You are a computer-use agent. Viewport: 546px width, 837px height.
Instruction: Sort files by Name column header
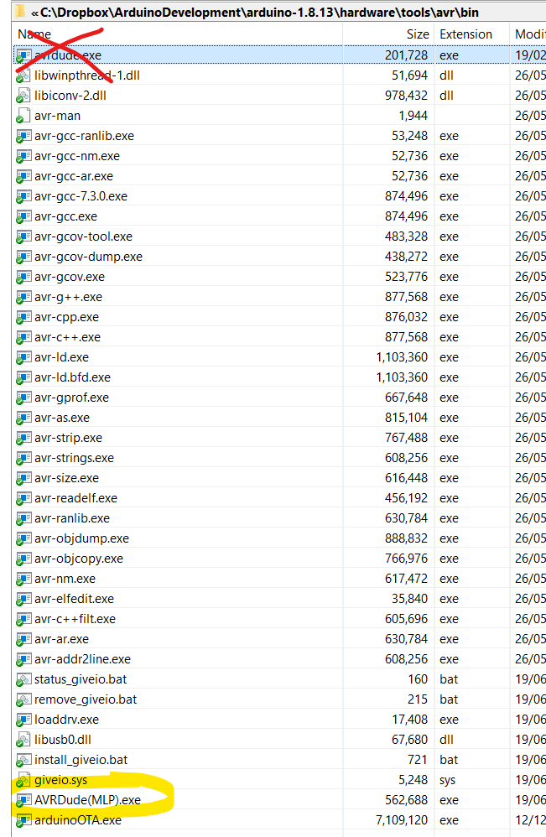click(x=179, y=34)
